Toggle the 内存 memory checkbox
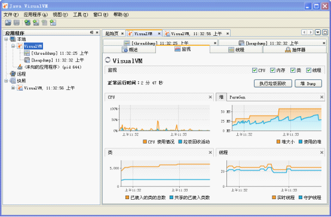 click(x=272, y=70)
